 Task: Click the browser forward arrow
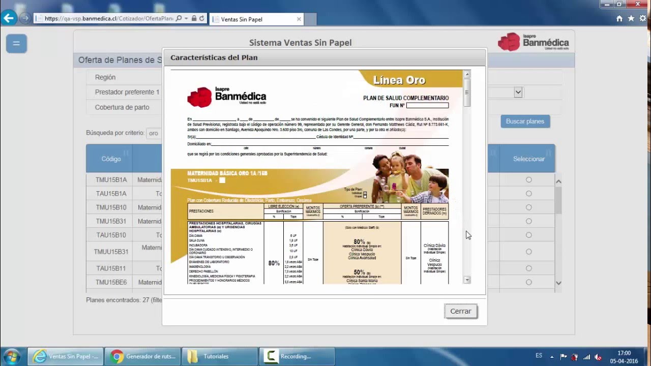pyautogui.click(x=24, y=18)
